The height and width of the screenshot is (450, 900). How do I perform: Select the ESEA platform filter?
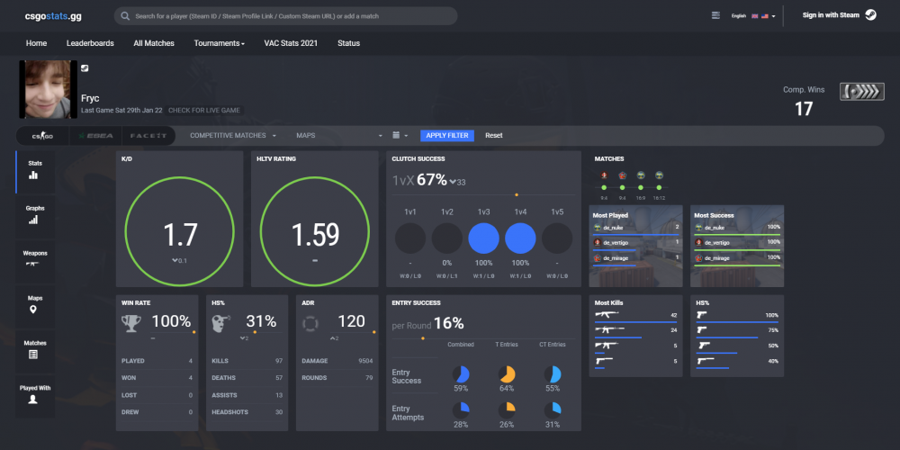pyautogui.click(x=96, y=136)
